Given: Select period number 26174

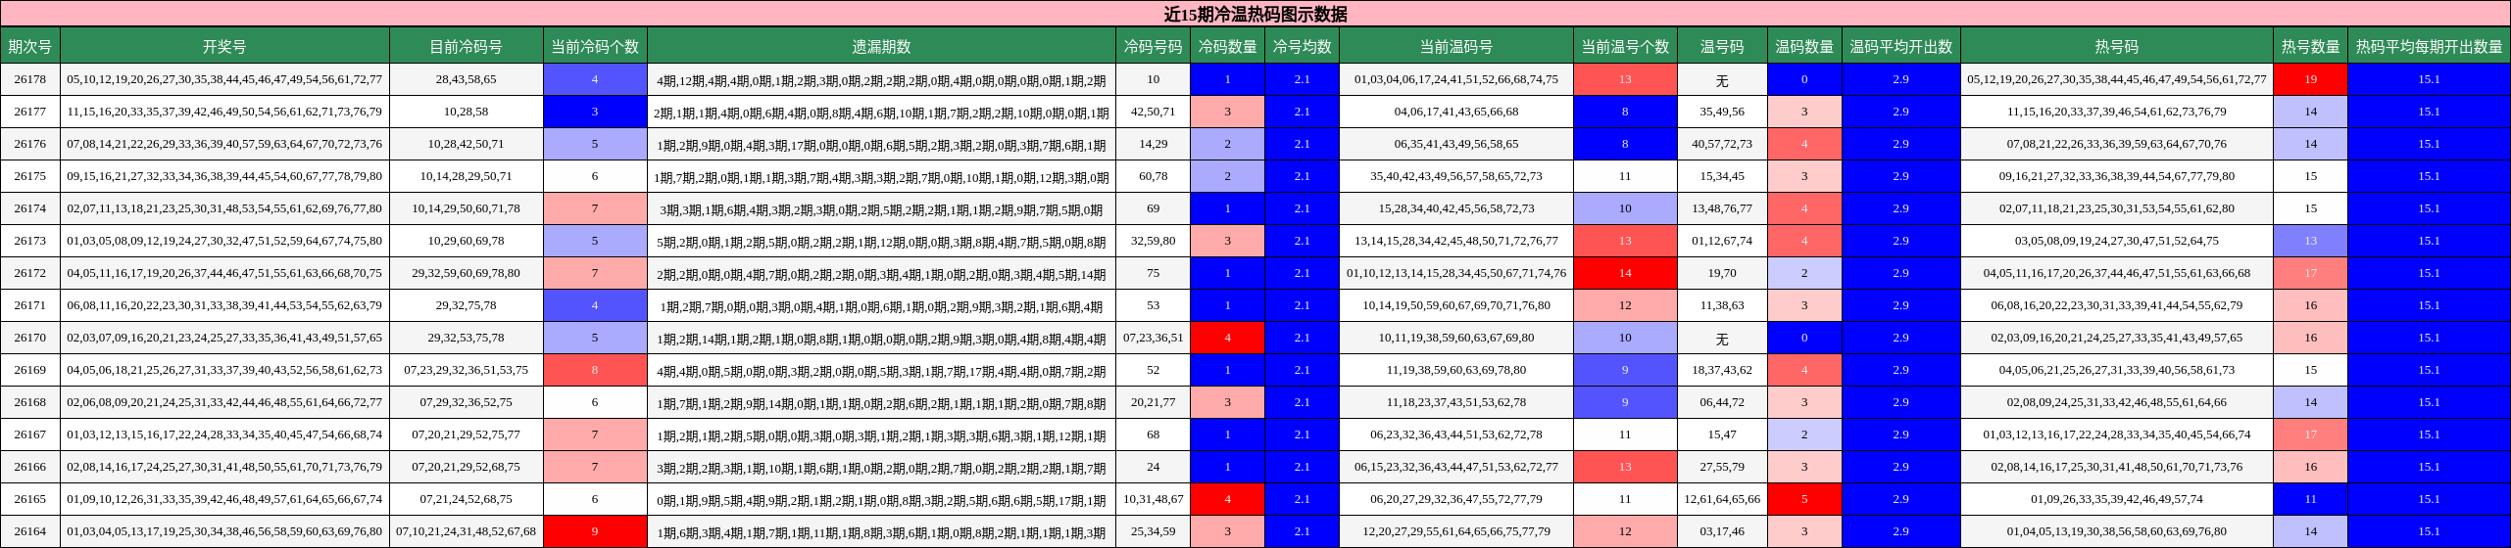Looking at the screenshot, I should [x=29, y=208].
